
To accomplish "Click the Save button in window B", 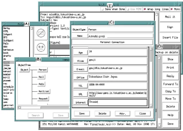I will point(61,115).
